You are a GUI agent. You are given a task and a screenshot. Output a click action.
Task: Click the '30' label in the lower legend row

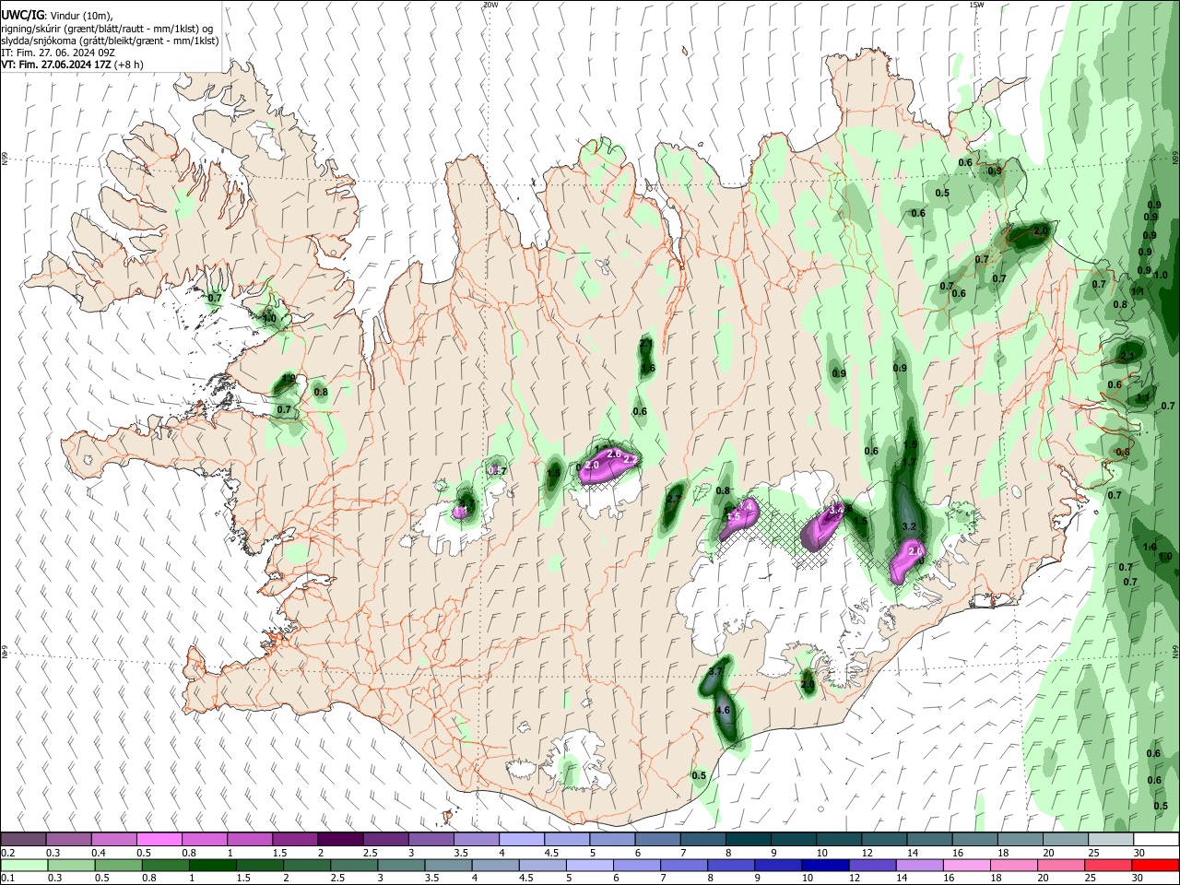(1139, 879)
